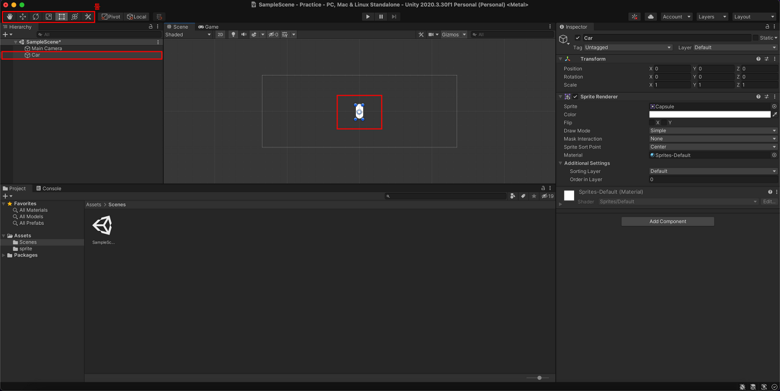Open the Layout dropdown

[754, 16]
